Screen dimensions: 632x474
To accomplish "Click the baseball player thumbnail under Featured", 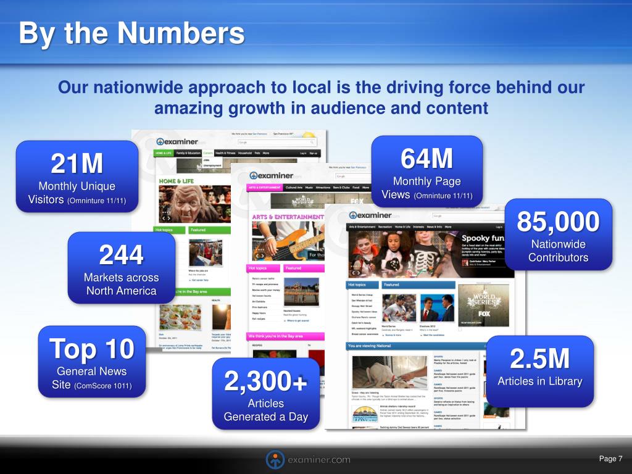I will pos(399,307).
